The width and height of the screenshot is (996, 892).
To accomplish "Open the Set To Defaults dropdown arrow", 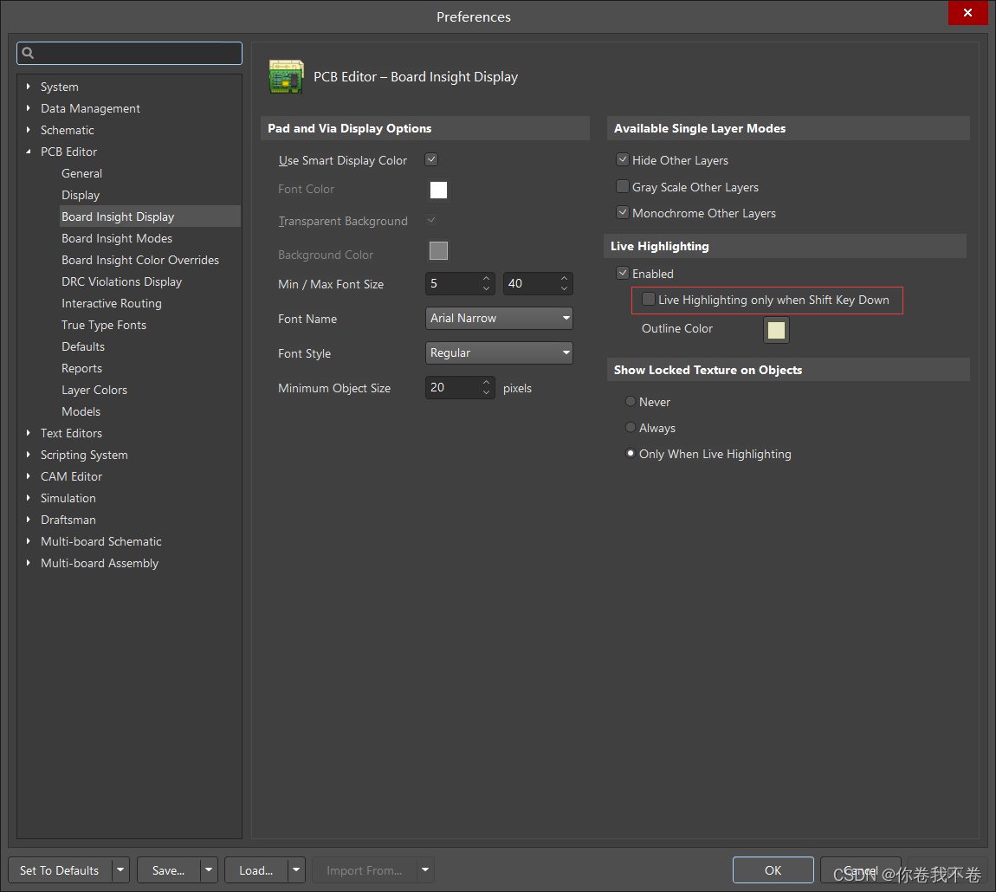I will coord(120,870).
